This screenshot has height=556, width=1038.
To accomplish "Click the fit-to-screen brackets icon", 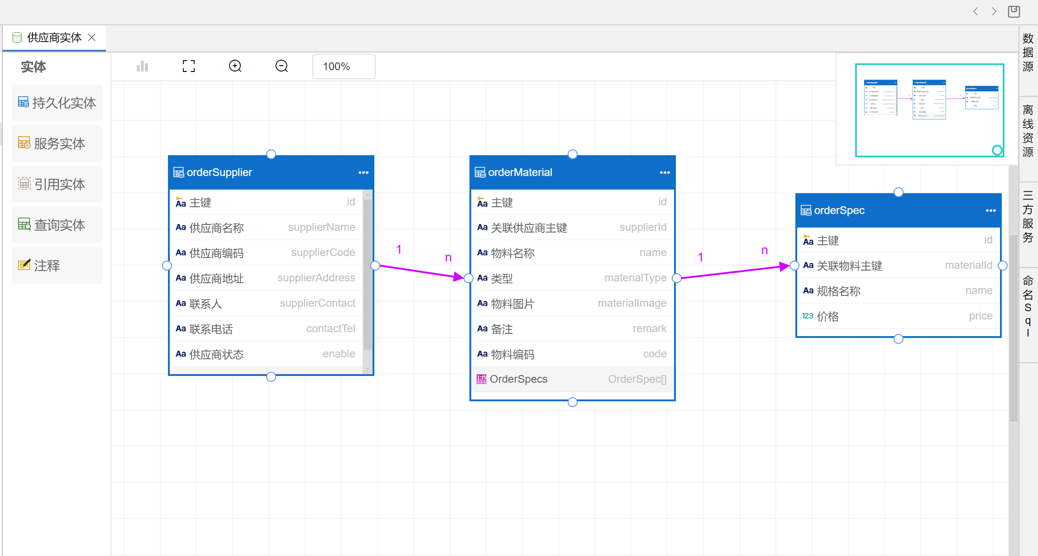I will point(189,67).
